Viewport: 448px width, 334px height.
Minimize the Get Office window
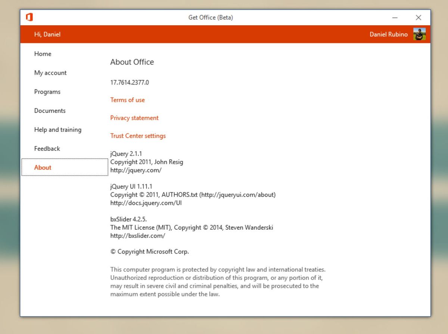coord(395,18)
